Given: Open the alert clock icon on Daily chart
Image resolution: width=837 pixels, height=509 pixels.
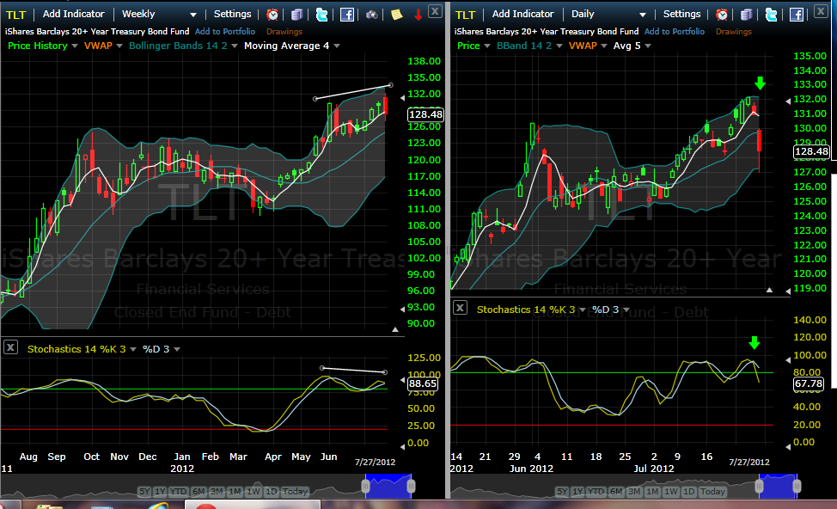Looking at the screenshot, I should point(722,15).
